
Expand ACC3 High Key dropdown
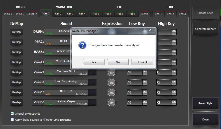[x=174, y=82]
